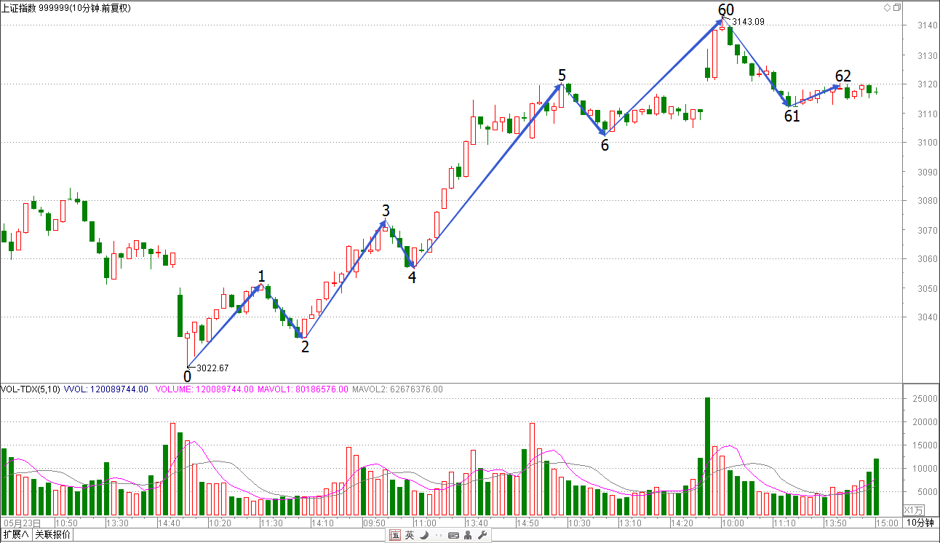This screenshot has height=543, width=940.
Task: Click the 25000 volume axis value
Action: pos(925,398)
